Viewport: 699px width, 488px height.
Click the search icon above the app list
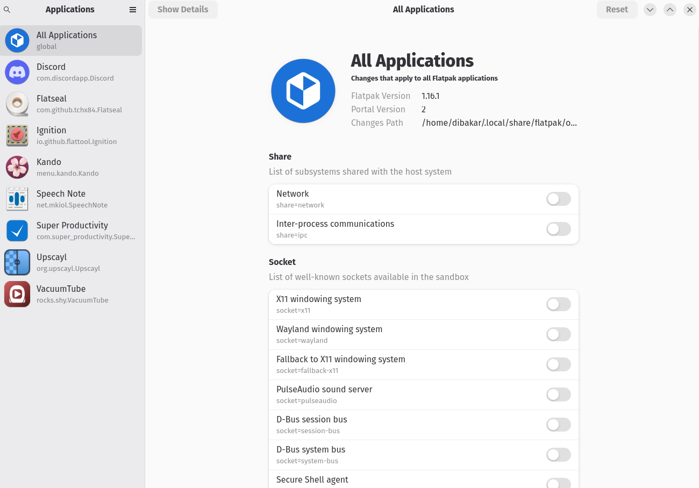coord(7,10)
